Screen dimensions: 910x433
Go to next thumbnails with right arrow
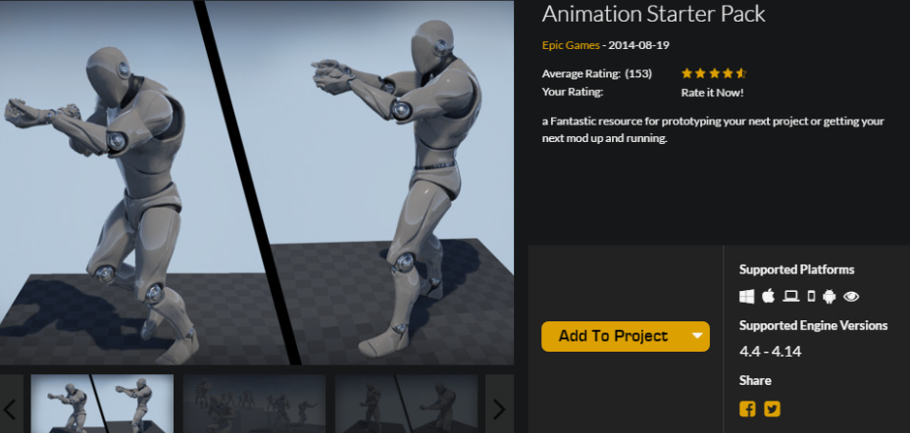[499, 409]
